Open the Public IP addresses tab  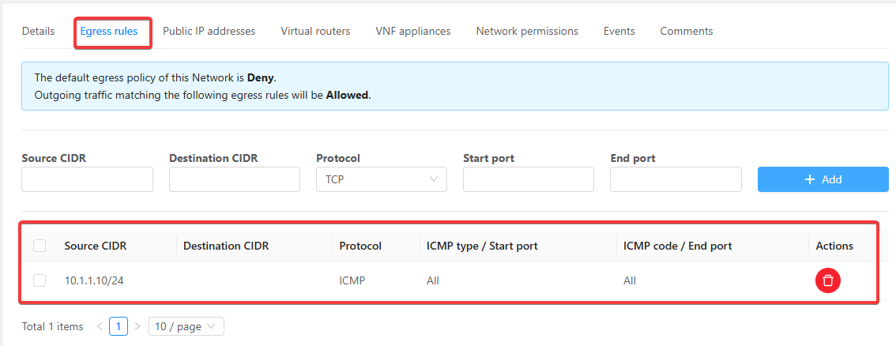[x=209, y=32]
